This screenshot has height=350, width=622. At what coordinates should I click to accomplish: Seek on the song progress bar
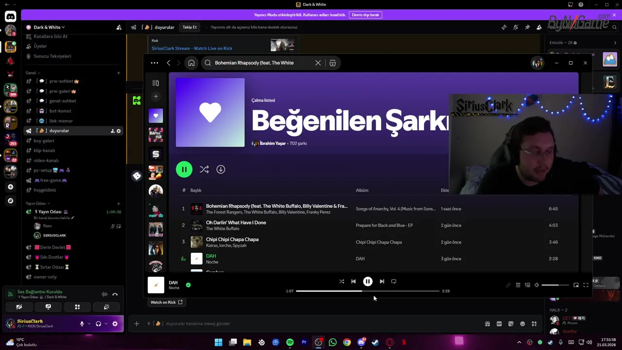coord(367,291)
